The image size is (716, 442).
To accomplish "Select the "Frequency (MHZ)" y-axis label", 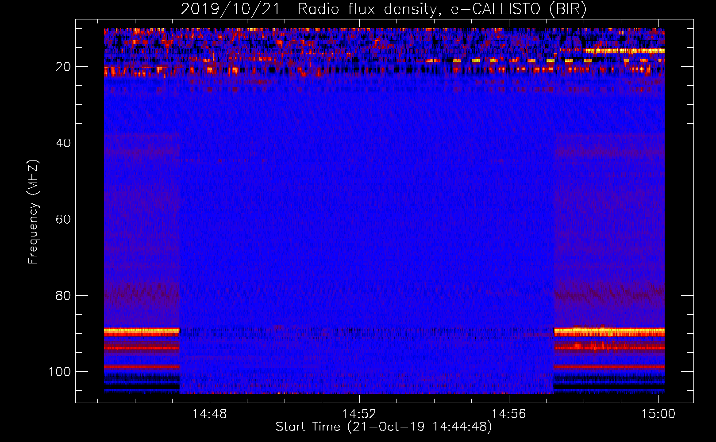I will pyautogui.click(x=33, y=212).
